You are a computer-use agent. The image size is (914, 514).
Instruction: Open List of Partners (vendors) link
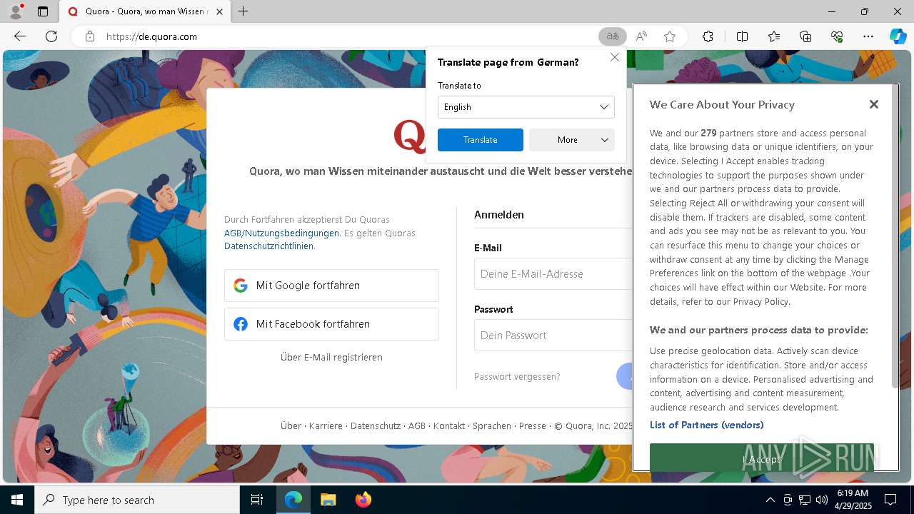click(x=706, y=425)
